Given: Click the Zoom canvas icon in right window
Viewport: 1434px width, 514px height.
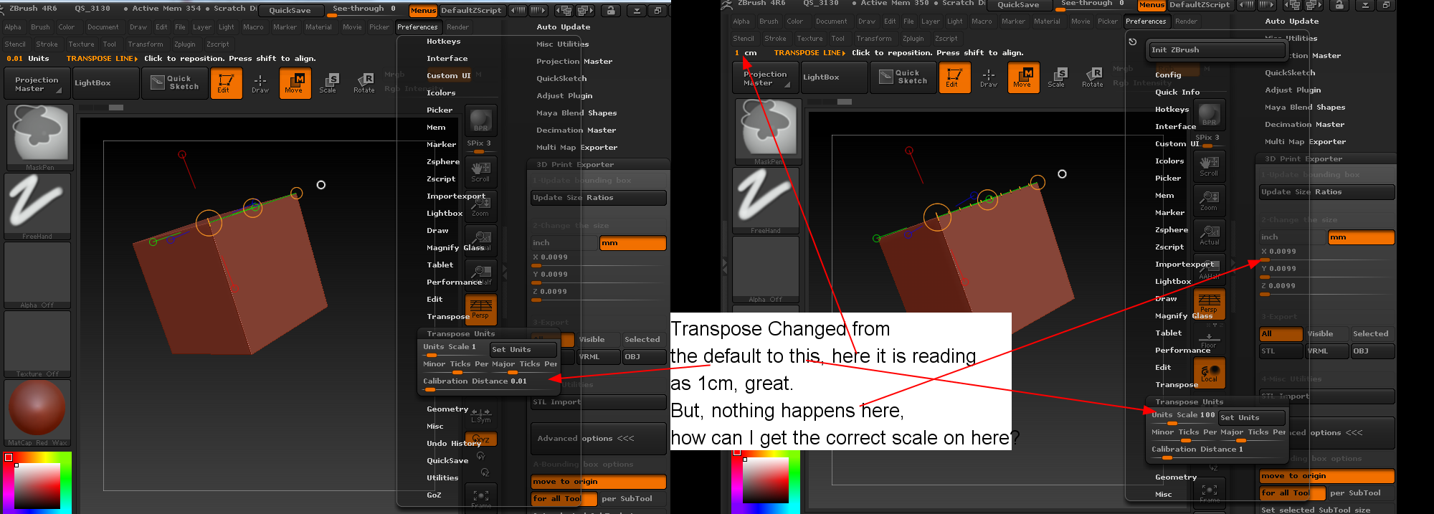Looking at the screenshot, I should (1209, 201).
